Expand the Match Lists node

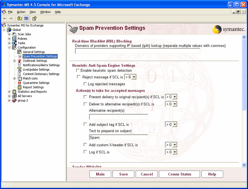14,78
